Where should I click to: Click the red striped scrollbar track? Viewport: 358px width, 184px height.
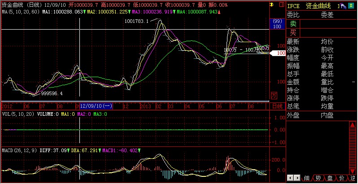pyautogui.click(x=352, y=148)
